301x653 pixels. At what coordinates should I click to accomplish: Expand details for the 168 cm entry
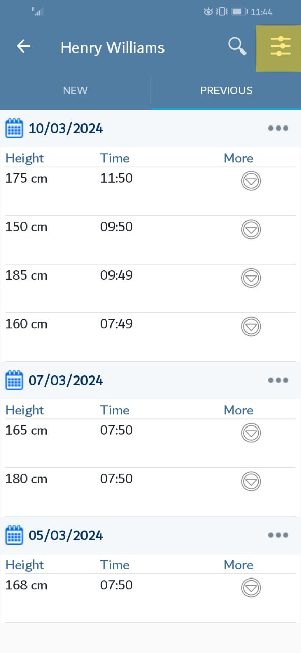pos(251,588)
